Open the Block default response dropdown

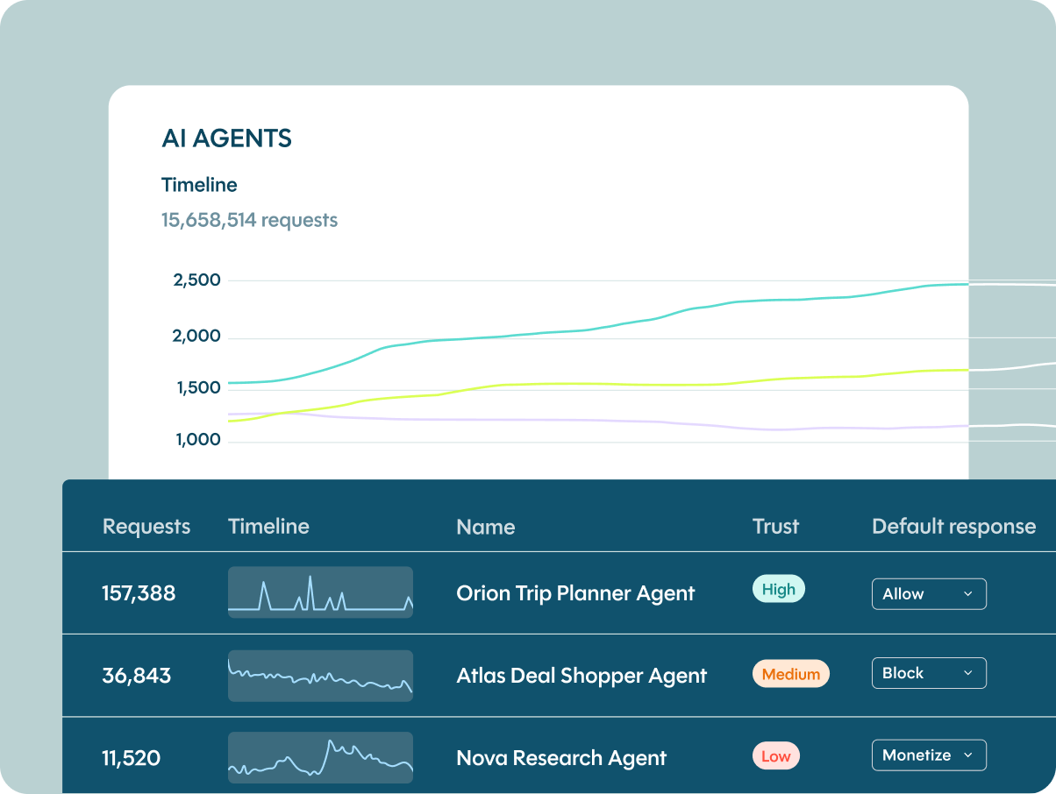(x=929, y=673)
